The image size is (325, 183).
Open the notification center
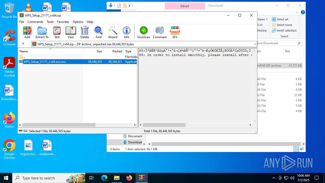317,178
